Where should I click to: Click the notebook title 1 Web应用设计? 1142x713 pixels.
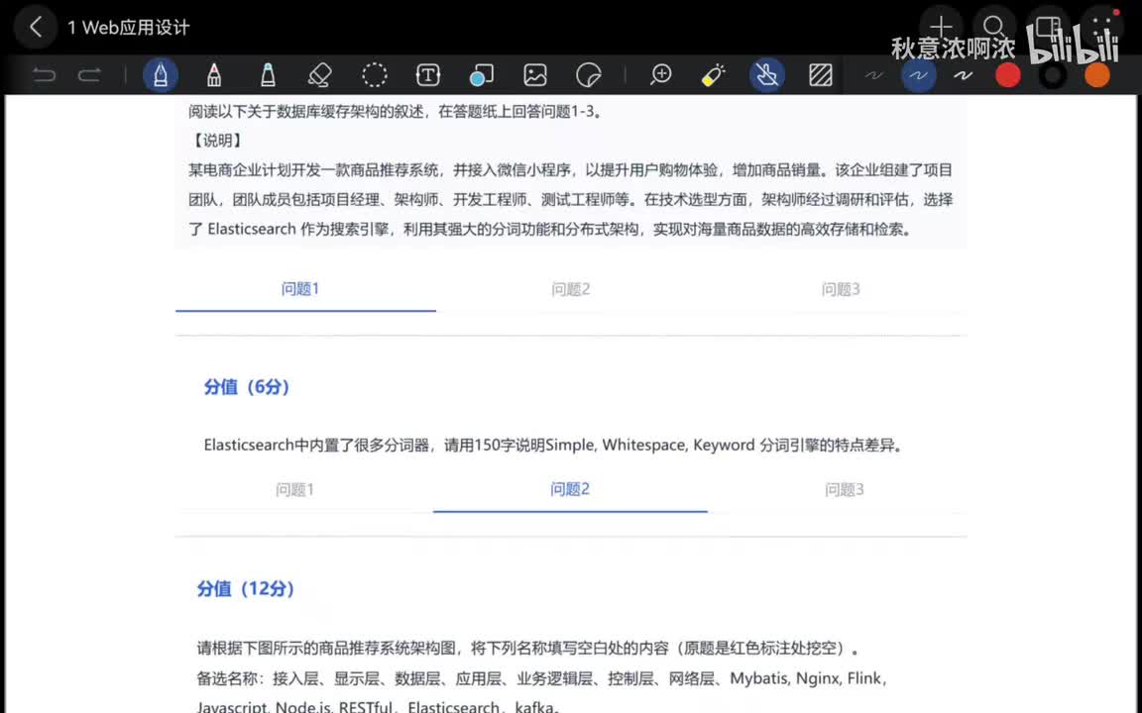pyautogui.click(x=128, y=28)
